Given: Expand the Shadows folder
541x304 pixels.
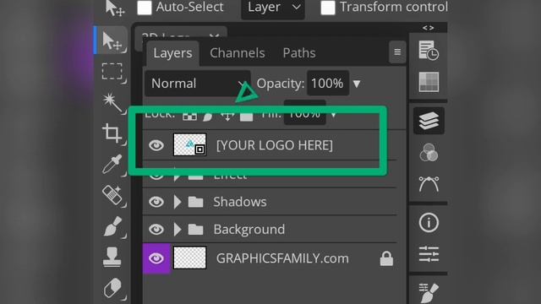Looking at the screenshot, I should 178,202.
